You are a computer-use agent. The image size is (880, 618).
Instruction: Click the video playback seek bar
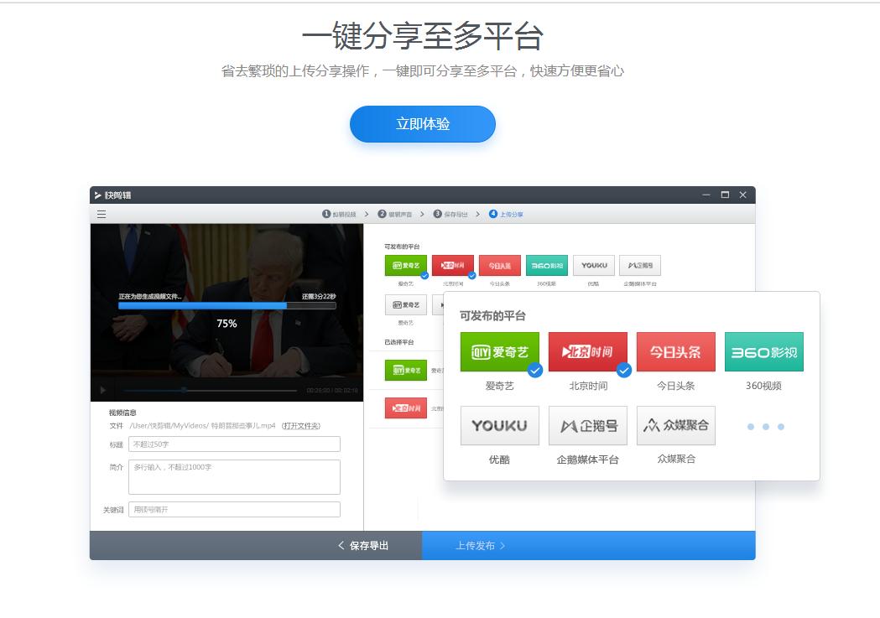[x=210, y=388]
